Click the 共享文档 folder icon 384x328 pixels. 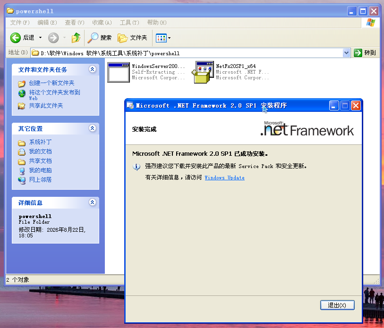pos(22,162)
